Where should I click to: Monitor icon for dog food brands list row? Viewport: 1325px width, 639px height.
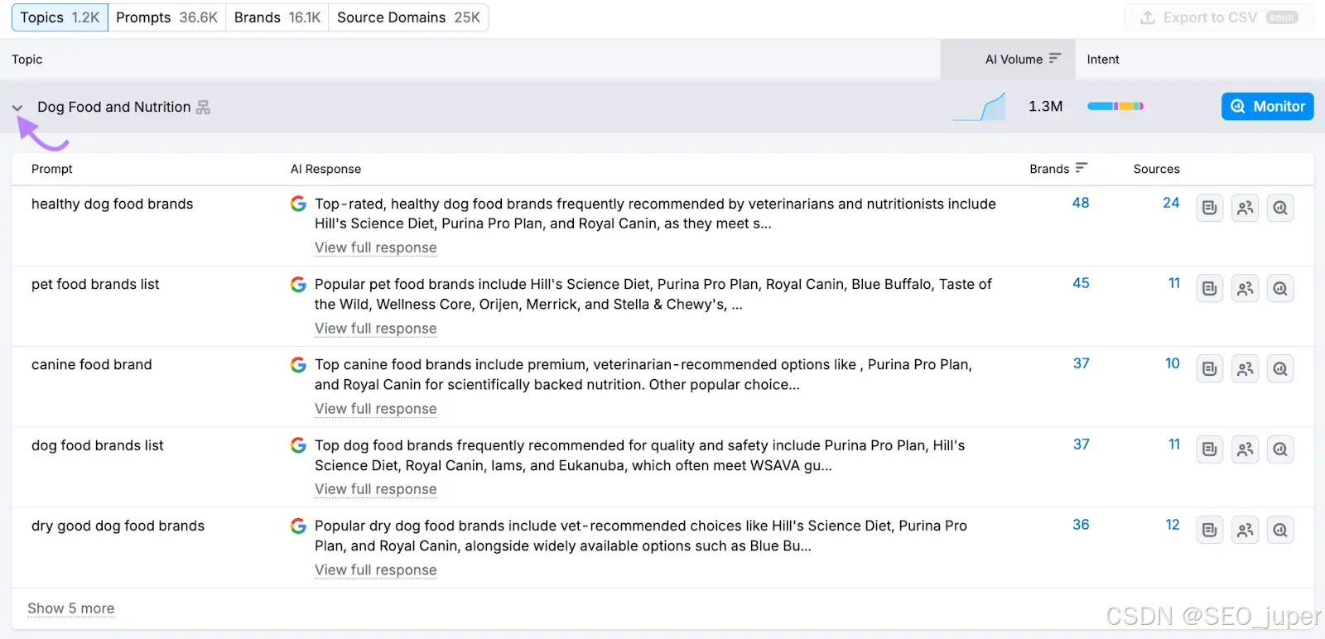pyautogui.click(x=1280, y=449)
